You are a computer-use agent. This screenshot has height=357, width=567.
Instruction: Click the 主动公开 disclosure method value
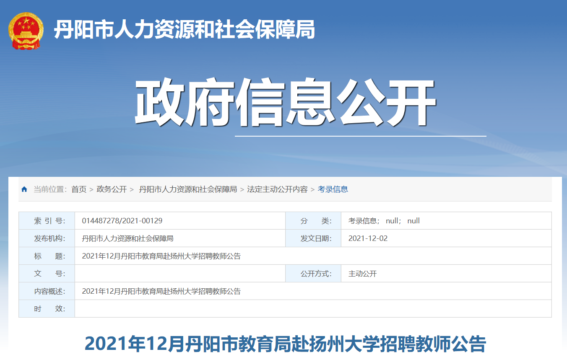click(362, 274)
